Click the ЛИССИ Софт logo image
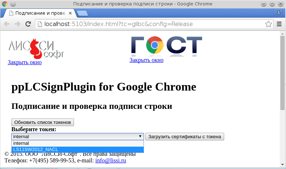This screenshot has height=169, width=286. pos(36,48)
